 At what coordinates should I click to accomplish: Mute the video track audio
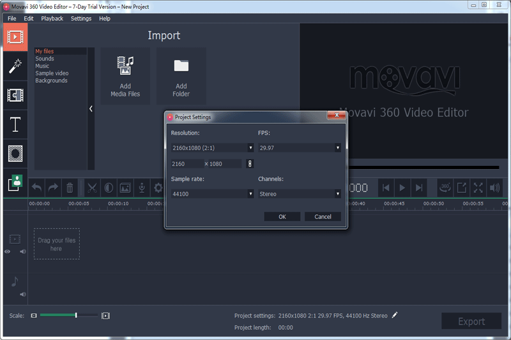coord(23,251)
